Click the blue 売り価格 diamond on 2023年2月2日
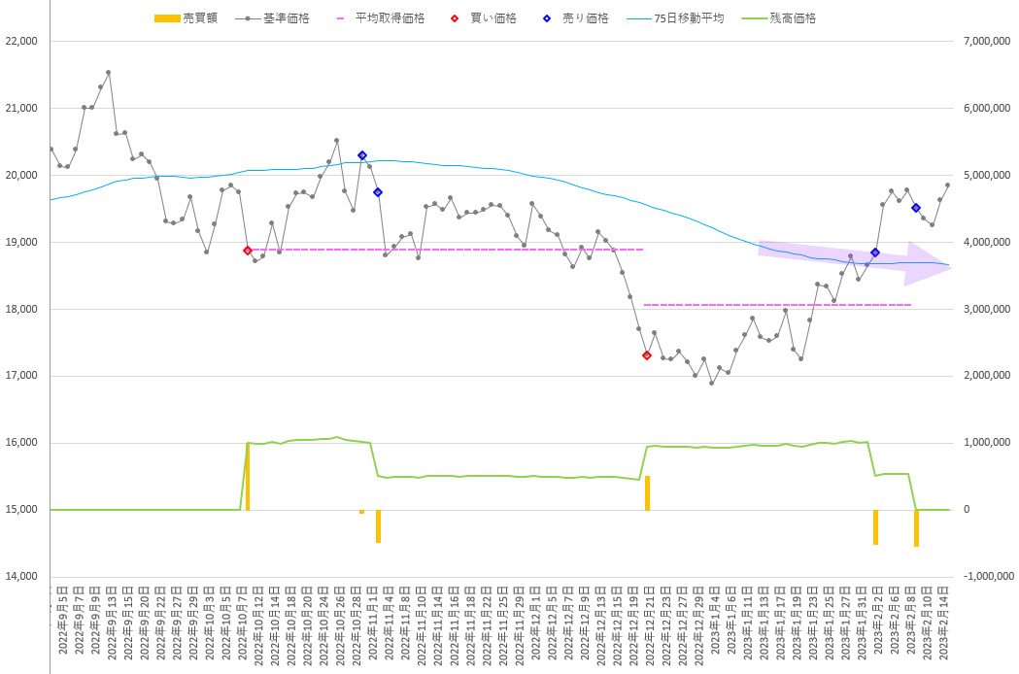This screenshot has width=1019, height=674. 874,253
